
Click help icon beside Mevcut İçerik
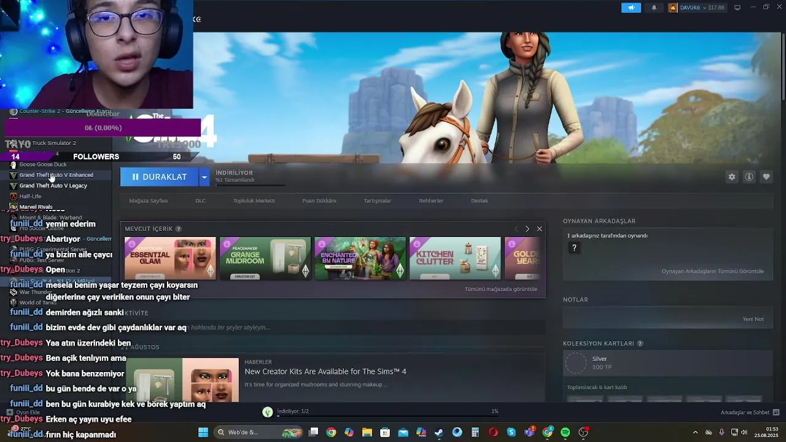[179, 229]
